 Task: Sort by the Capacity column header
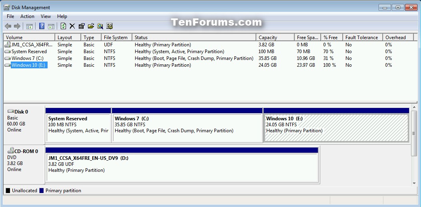[275, 38]
